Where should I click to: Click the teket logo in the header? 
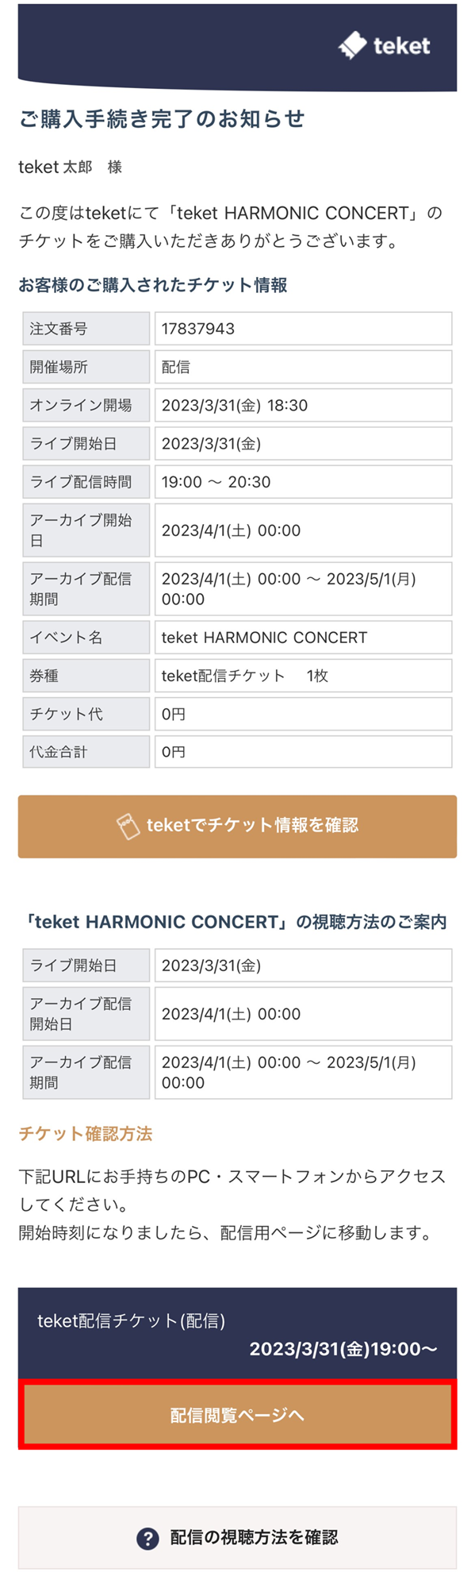tap(385, 45)
